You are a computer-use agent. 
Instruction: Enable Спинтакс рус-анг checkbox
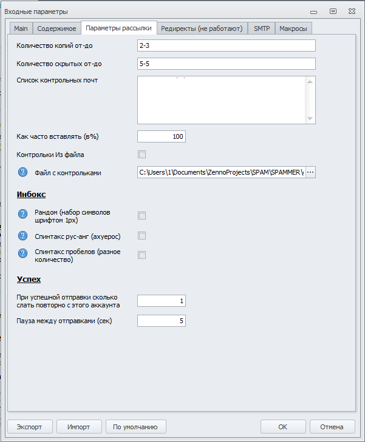click(x=142, y=235)
